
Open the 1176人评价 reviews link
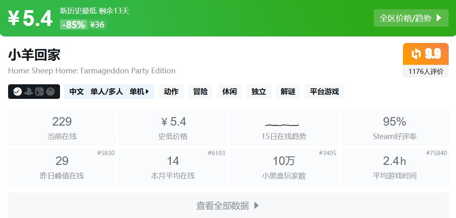426,71
